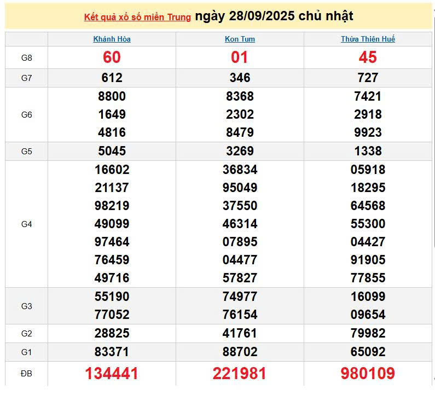The image size is (435, 395).
Task: Click G5 result 5045
Action: (112, 151)
